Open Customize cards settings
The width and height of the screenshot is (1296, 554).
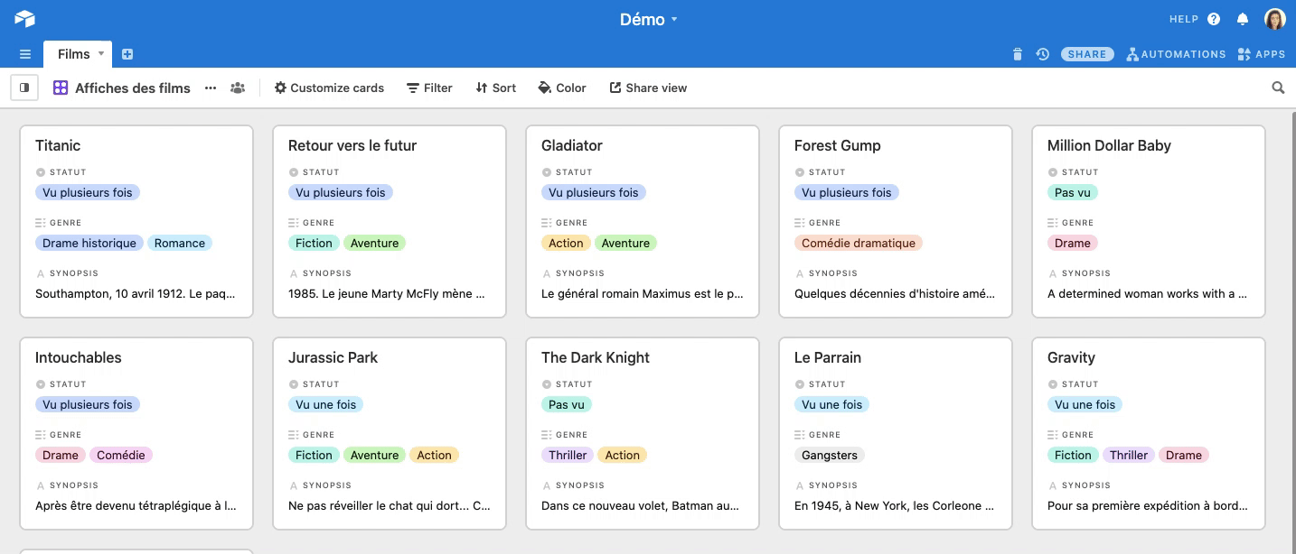[x=329, y=88]
